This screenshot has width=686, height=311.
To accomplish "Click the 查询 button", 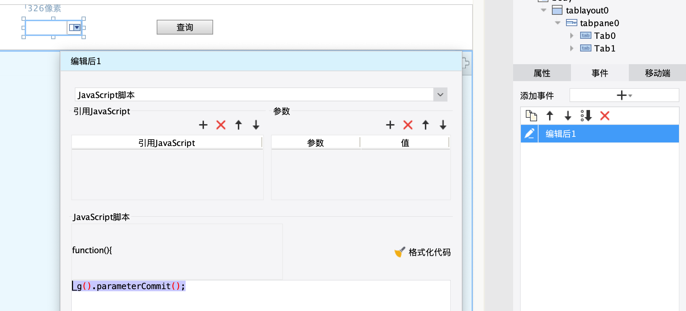I will 185,27.
